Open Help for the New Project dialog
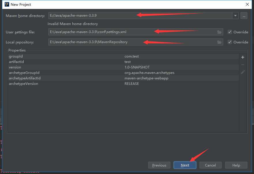254x174 pixels. (236, 165)
